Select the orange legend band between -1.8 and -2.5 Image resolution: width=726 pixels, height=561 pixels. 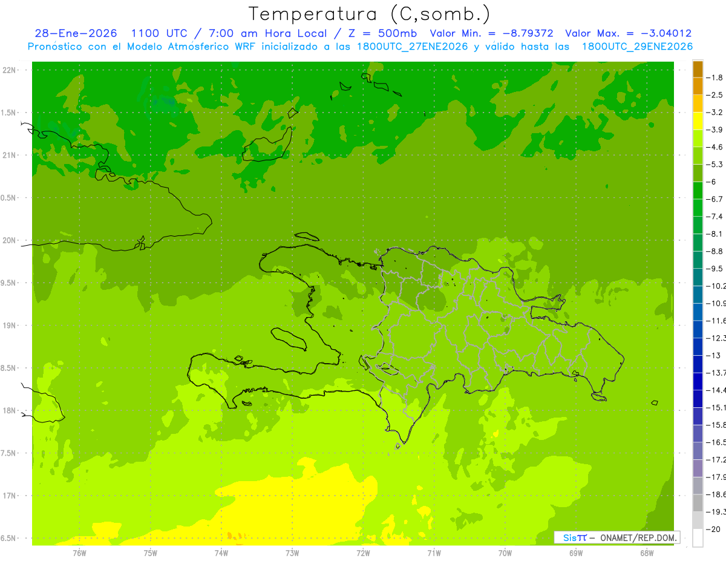(x=698, y=86)
